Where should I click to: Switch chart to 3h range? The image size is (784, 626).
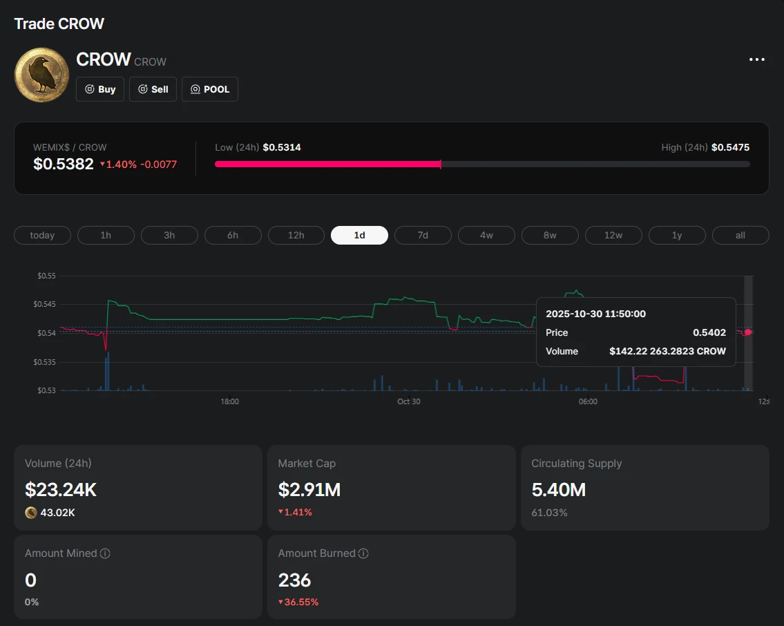[x=169, y=235]
